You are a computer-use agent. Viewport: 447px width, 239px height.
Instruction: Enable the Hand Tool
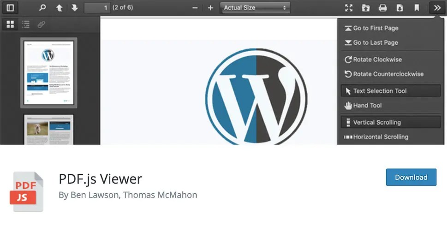pyautogui.click(x=391, y=105)
